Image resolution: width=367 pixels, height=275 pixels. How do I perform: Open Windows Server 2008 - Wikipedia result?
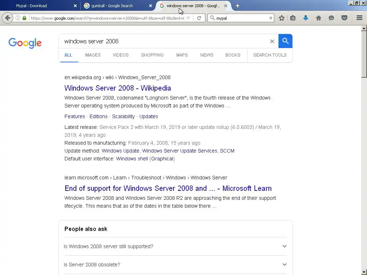click(x=118, y=88)
